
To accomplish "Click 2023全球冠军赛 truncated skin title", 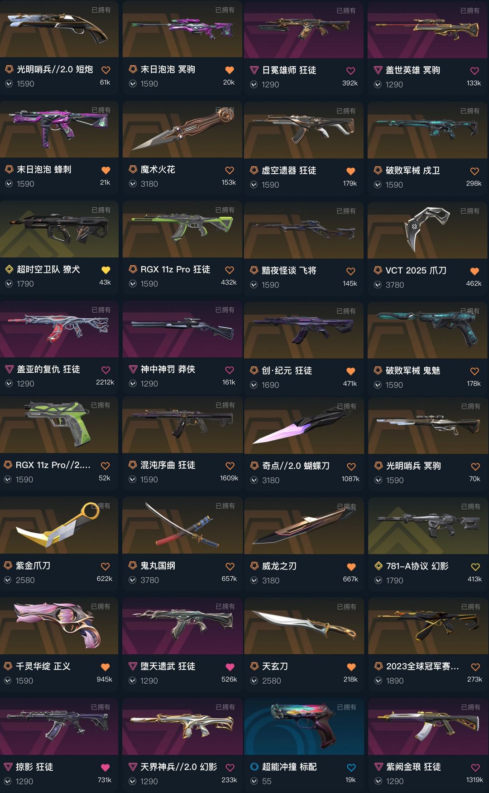I will 422,666.
